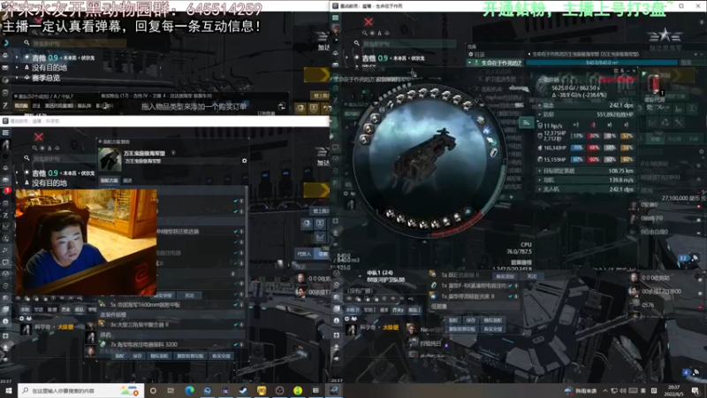Image resolution: width=707 pixels, height=398 pixels.
Task: Click yellow arrow button in top-left window
Action: (316, 75)
